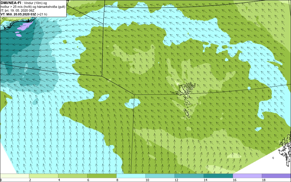This screenshot has height=182, width=291.
Task: Click the 10–12 m/s legend color swatch
Action: coord(160,176)
